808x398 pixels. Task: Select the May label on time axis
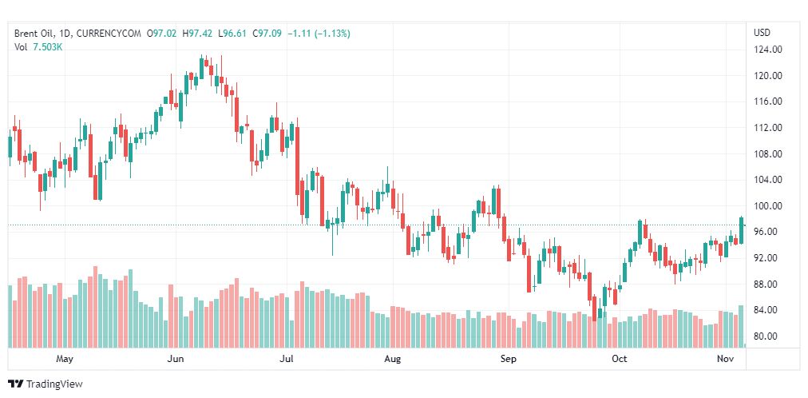[x=65, y=360]
